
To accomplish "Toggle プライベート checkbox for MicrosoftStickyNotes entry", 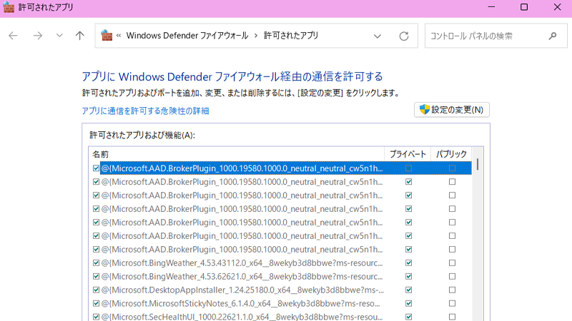I will 408,303.
